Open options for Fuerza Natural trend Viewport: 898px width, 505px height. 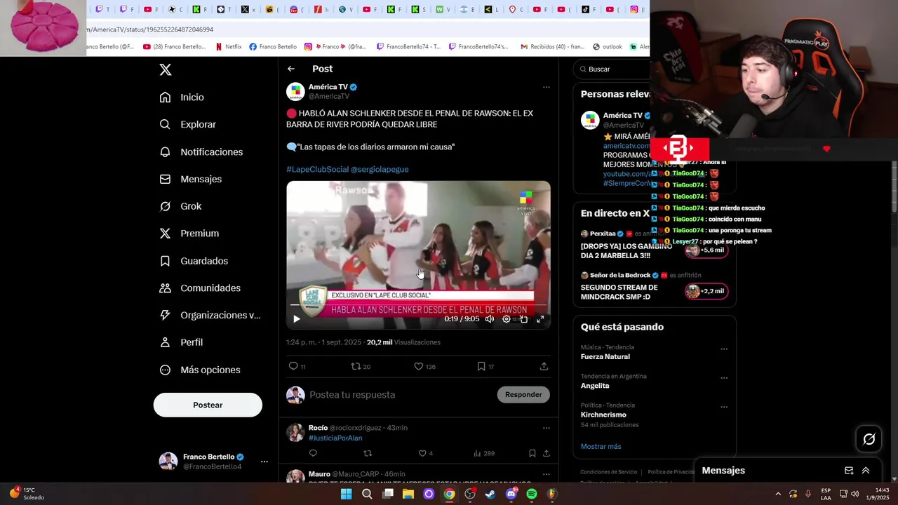(x=724, y=349)
